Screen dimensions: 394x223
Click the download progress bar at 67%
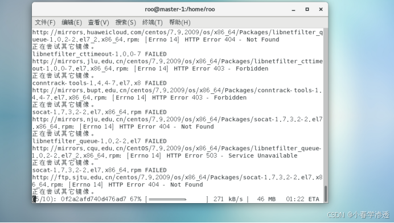click(177, 199)
